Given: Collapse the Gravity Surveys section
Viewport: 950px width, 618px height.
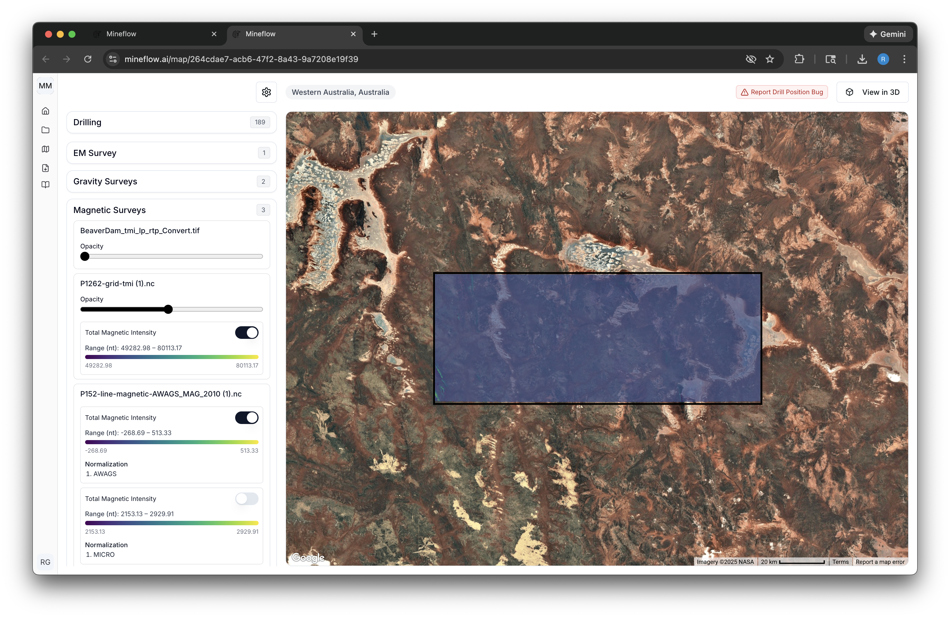Looking at the screenshot, I should [171, 181].
